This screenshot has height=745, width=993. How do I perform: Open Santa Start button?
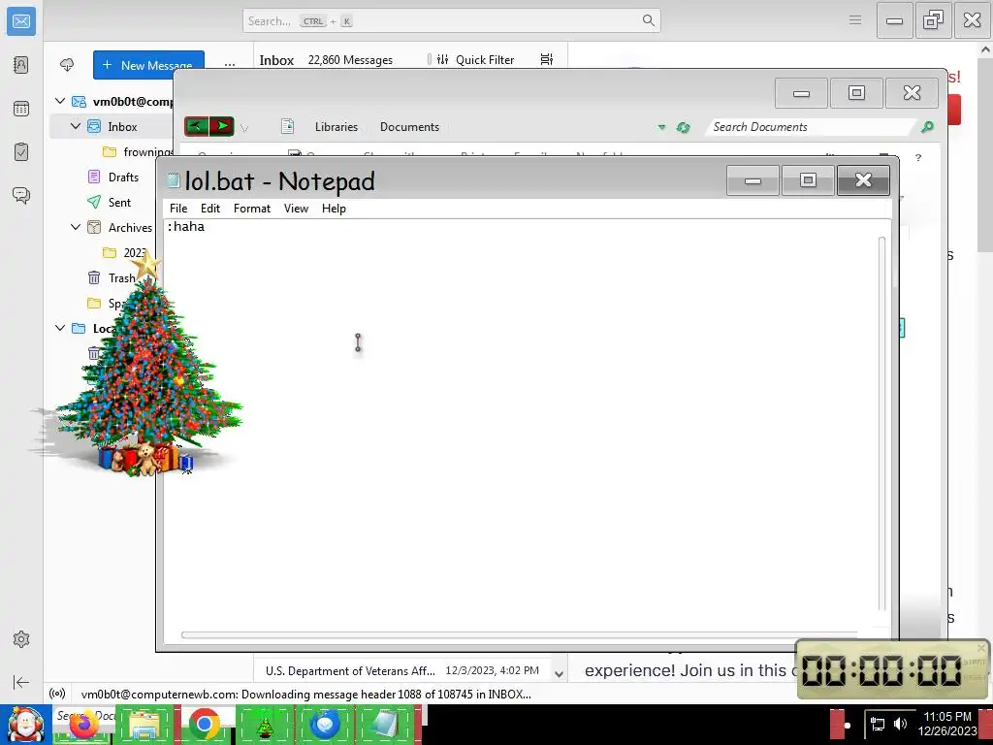click(x=25, y=725)
